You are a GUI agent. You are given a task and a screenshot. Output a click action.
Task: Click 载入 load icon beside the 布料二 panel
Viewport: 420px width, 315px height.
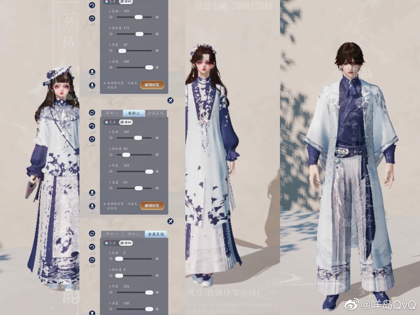(92, 206)
